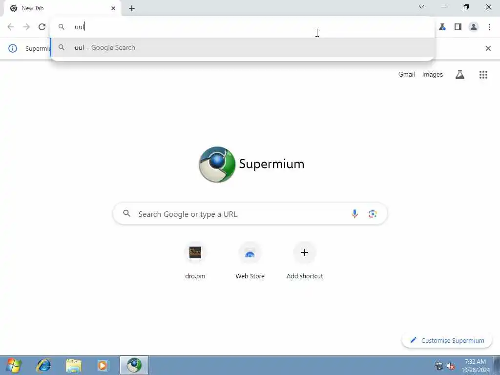Click the muted volume tray icon
500x375 pixels.
(x=451, y=366)
